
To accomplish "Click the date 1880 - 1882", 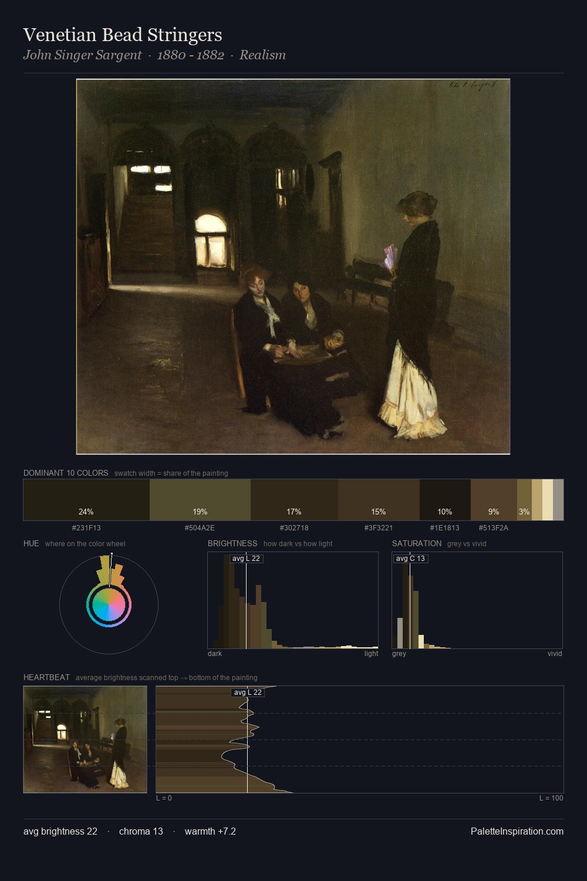I will coord(191,55).
